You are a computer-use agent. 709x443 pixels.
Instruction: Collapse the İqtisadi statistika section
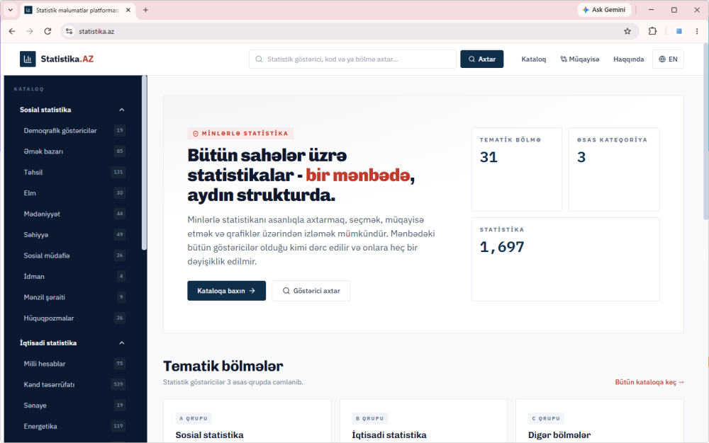(122, 343)
